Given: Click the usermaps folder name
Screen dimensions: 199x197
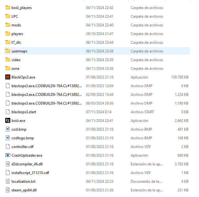Looking at the screenshot, I should tap(20, 51).
